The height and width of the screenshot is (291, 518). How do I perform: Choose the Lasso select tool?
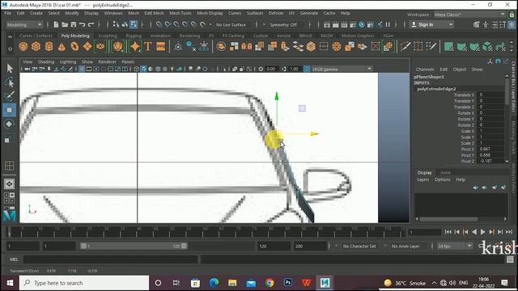tap(9, 82)
